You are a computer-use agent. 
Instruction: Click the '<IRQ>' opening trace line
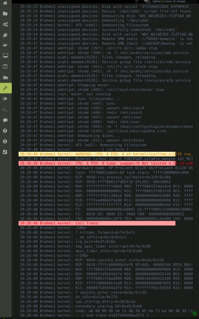[x=53, y=228]
